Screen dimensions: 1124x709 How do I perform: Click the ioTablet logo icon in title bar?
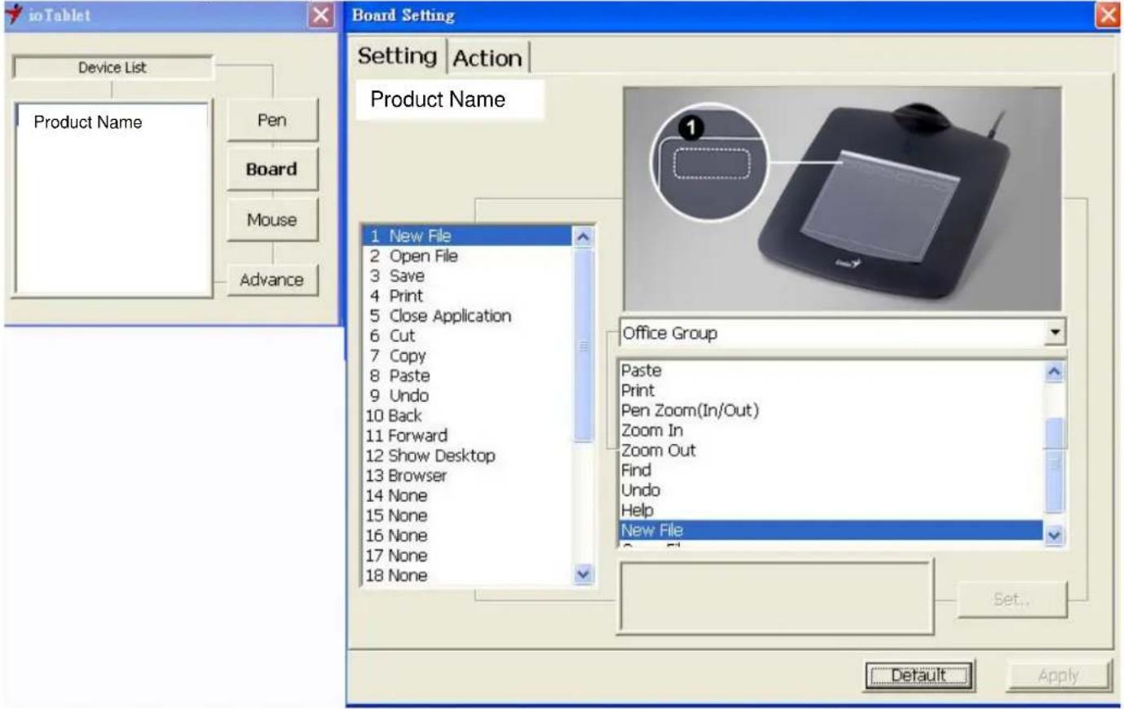coord(14,15)
